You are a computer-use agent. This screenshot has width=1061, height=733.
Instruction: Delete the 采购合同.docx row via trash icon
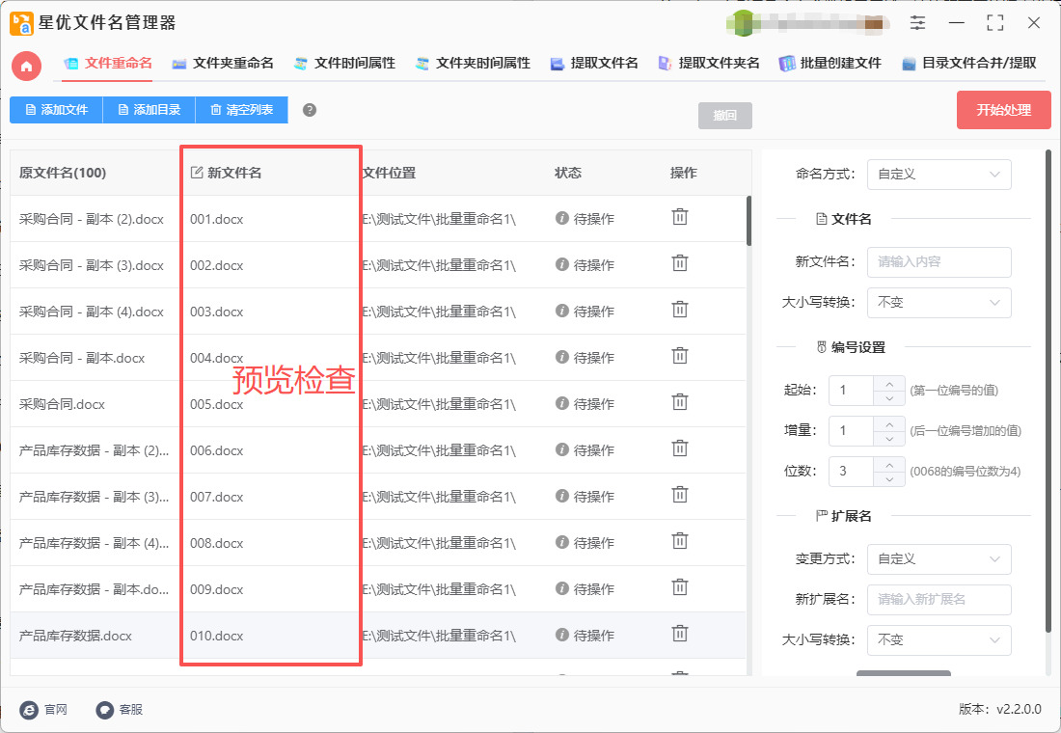680,402
